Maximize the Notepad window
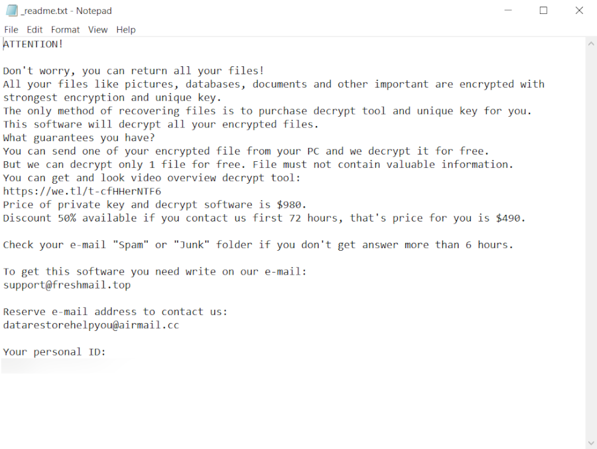 click(543, 11)
